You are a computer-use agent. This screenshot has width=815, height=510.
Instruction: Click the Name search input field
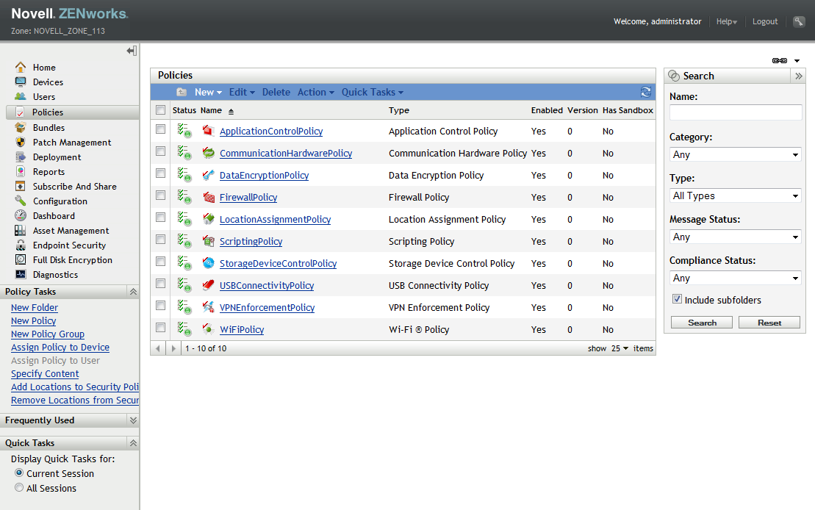coord(736,112)
